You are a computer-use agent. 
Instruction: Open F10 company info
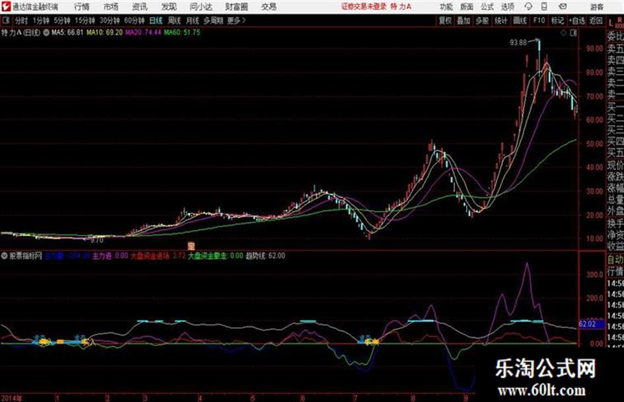(539, 20)
